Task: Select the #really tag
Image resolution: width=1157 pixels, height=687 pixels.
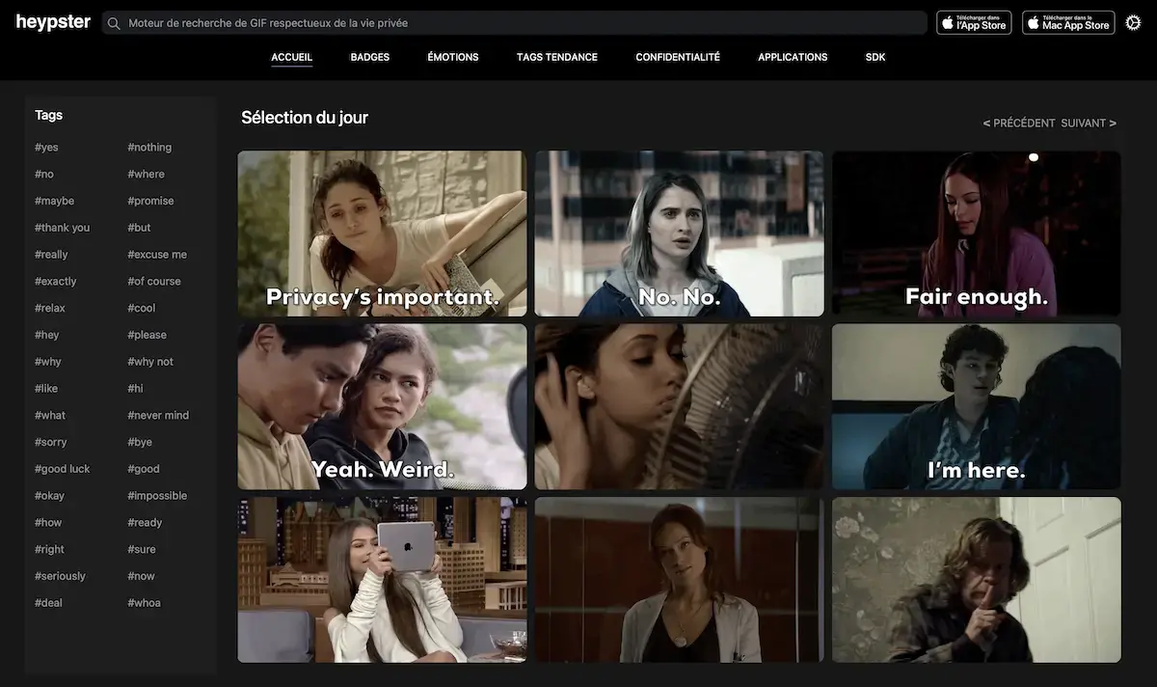Action: point(51,255)
